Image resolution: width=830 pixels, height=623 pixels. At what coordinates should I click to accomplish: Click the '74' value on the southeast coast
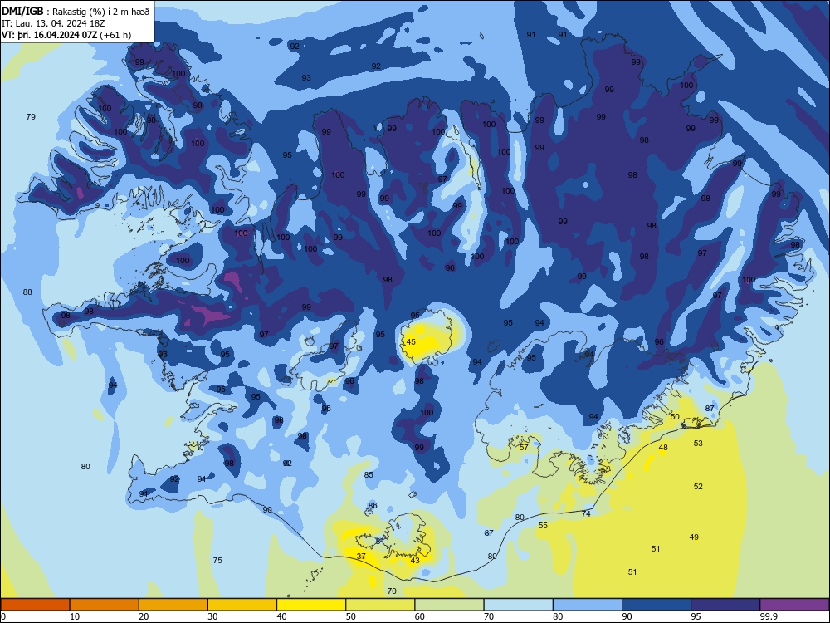[x=586, y=513]
